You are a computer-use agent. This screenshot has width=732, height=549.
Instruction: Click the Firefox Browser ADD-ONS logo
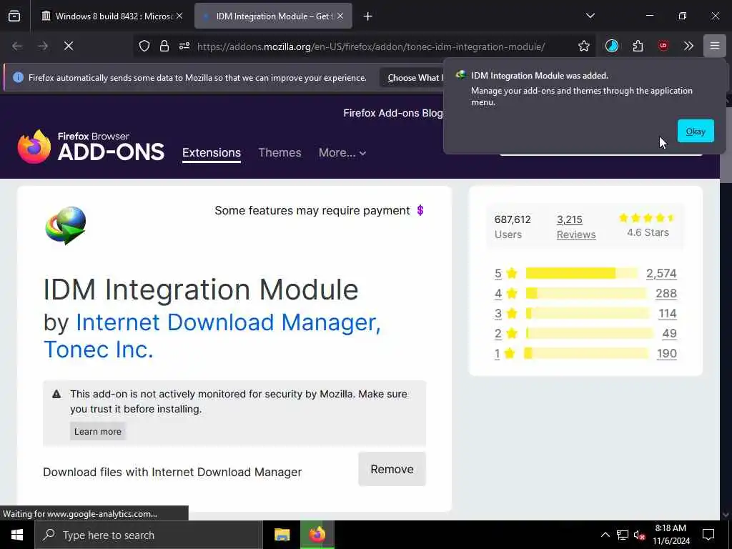tap(91, 147)
